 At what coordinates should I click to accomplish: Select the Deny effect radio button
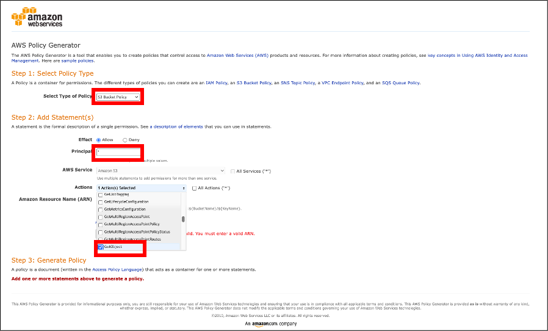point(124,140)
